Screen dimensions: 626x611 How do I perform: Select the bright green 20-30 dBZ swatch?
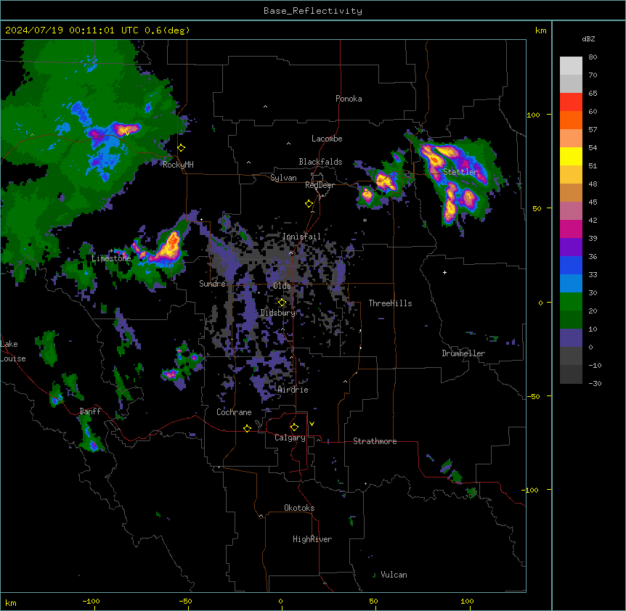(x=571, y=302)
